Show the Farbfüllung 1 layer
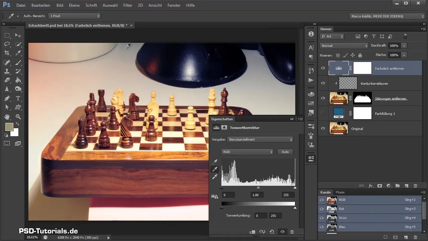Screen dimensions: 428x241 tap(323, 113)
